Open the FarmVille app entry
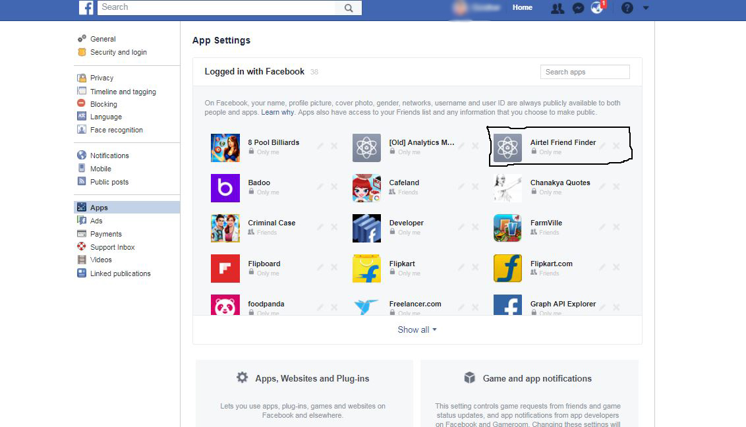The height and width of the screenshot is (427, 746). pyautogui.click(x=546, y=223)
